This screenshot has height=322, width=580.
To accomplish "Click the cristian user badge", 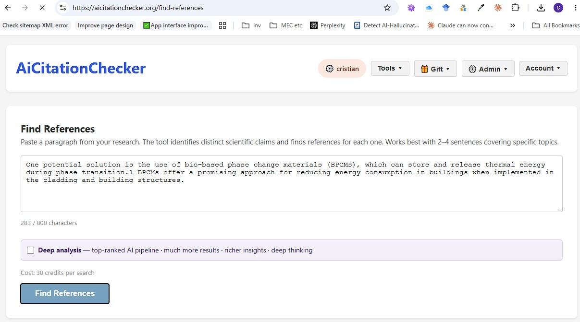I will tap(342, 69).
